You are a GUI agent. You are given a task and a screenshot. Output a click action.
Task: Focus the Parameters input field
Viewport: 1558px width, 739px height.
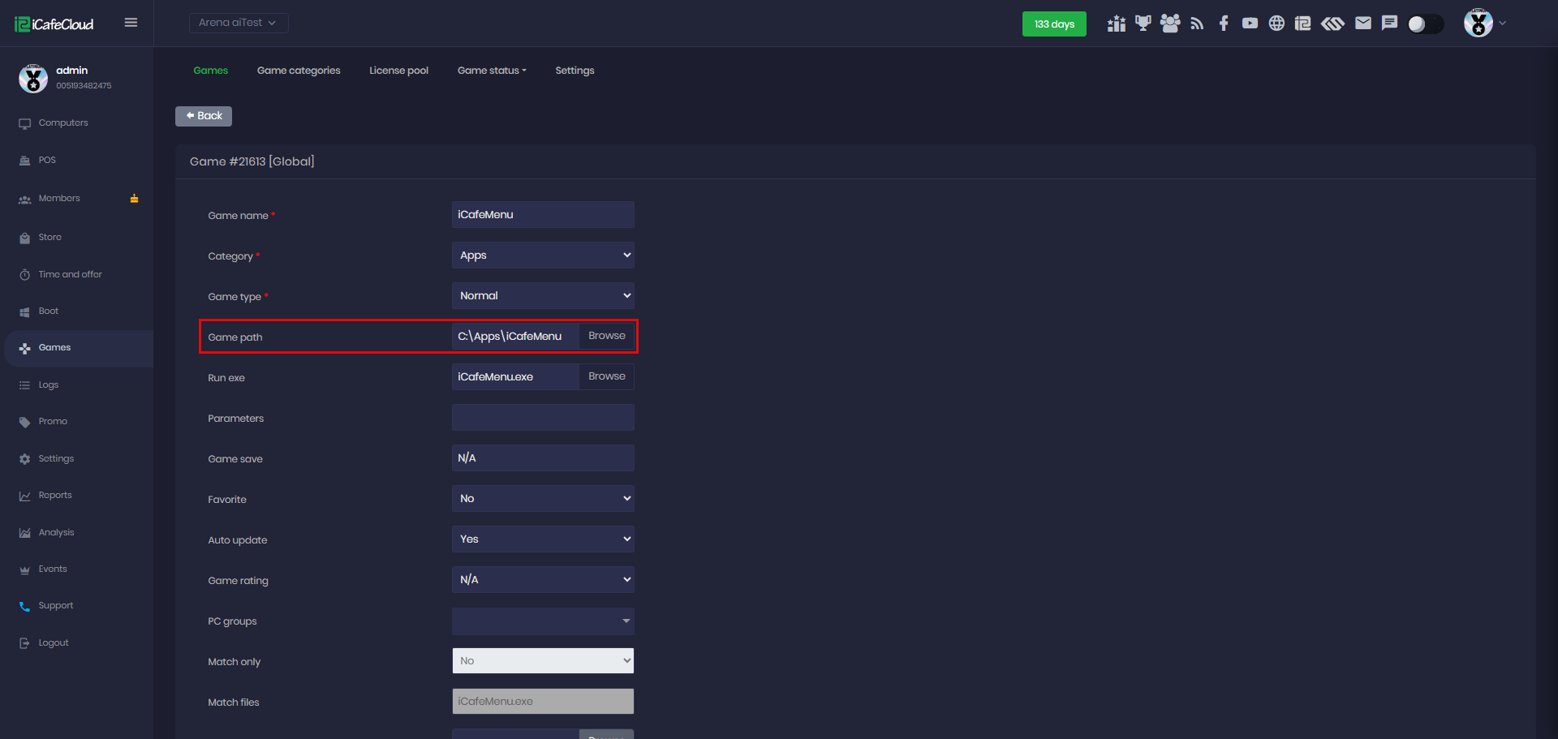click(543, 418)
